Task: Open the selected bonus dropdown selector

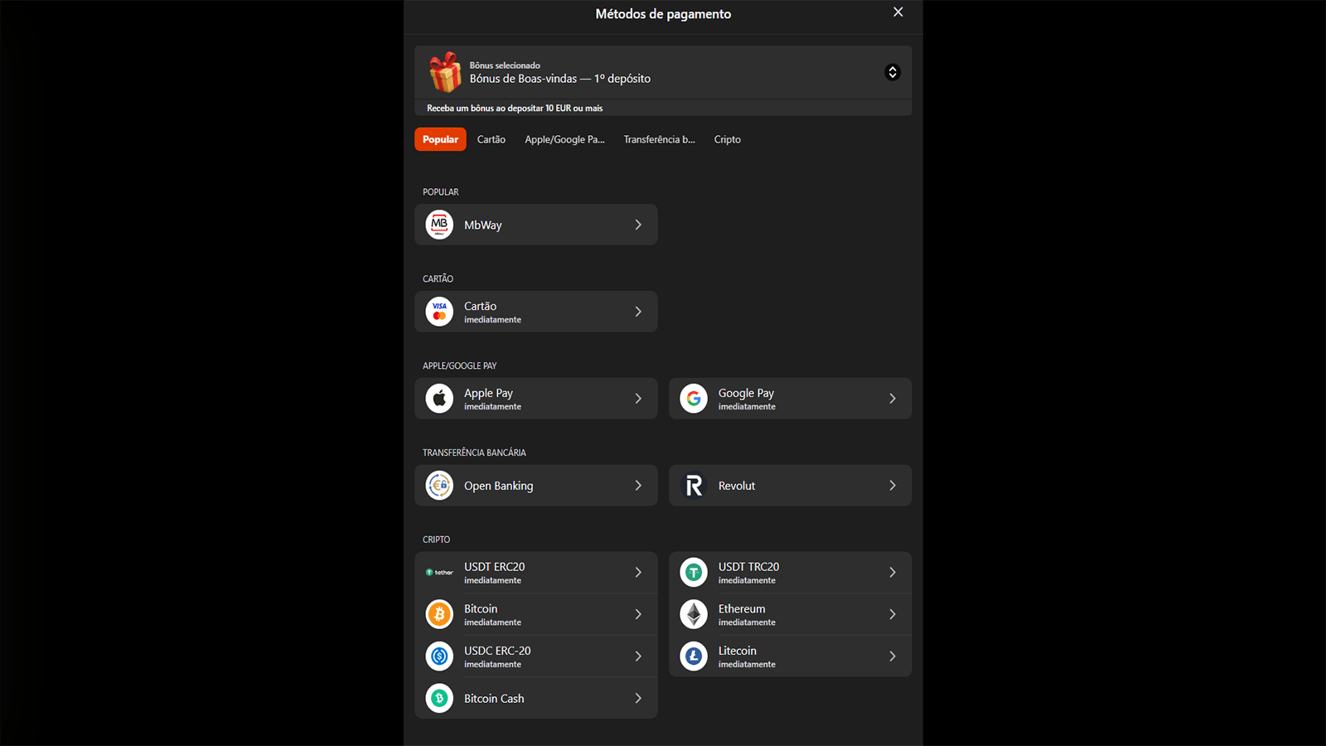Action: click(x=893, y=72)
